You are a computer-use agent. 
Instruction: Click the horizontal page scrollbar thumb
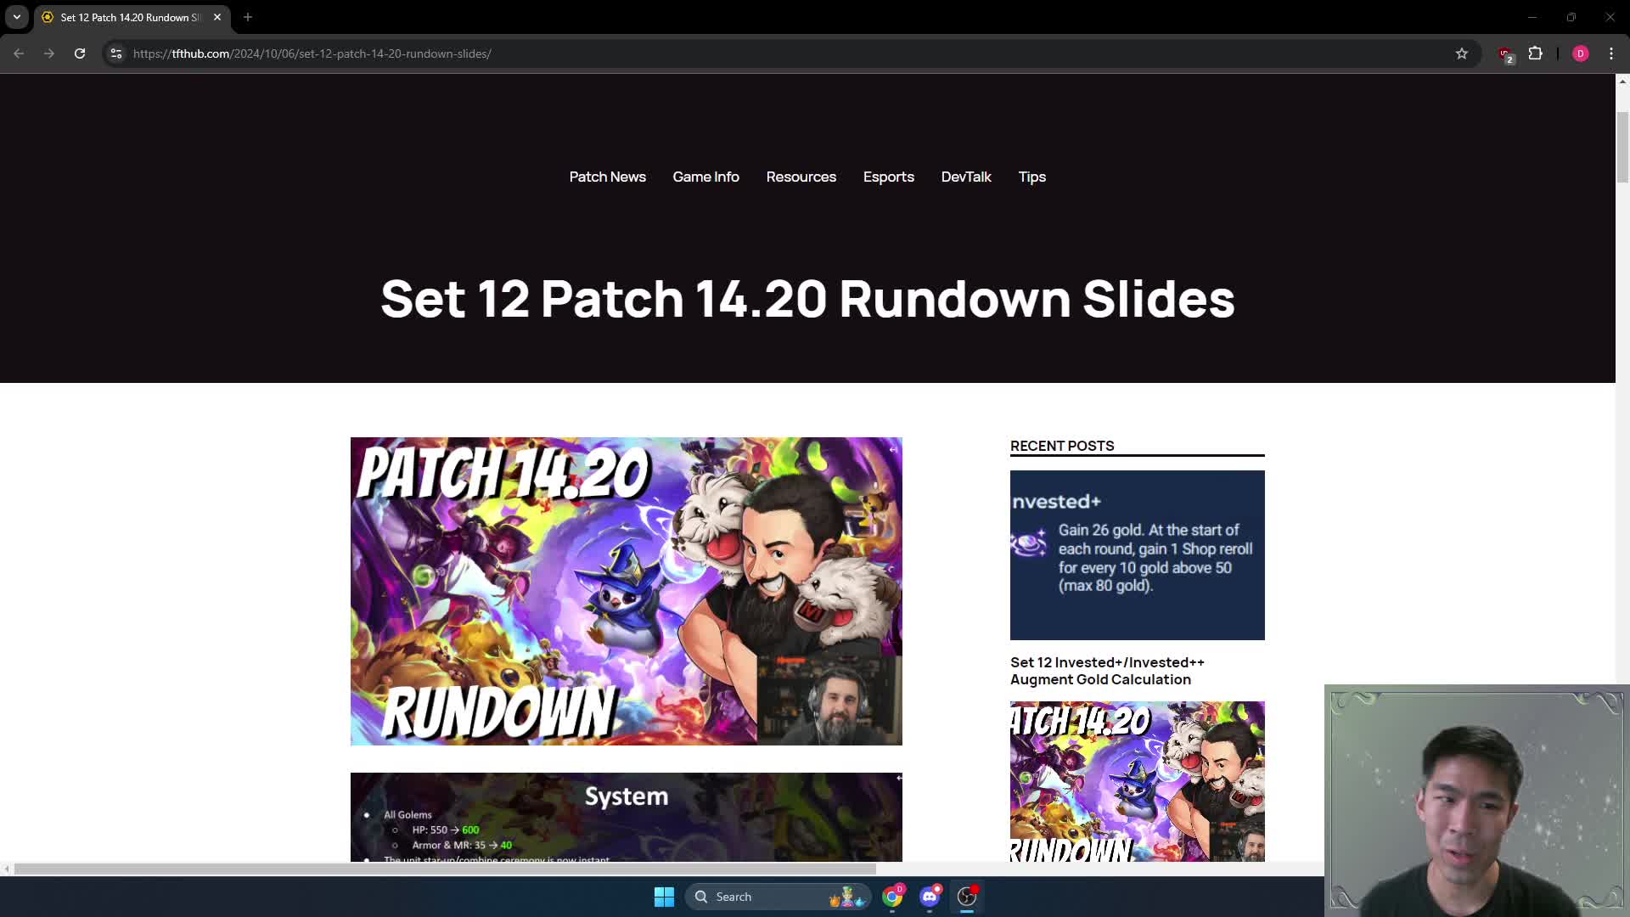[x=445, y=869]
